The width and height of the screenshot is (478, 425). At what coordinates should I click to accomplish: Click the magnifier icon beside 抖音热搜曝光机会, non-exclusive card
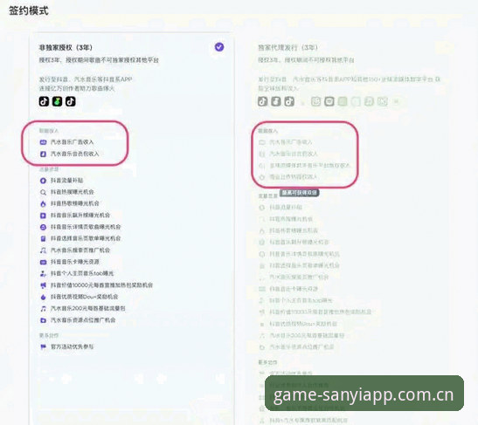(43, 192)
